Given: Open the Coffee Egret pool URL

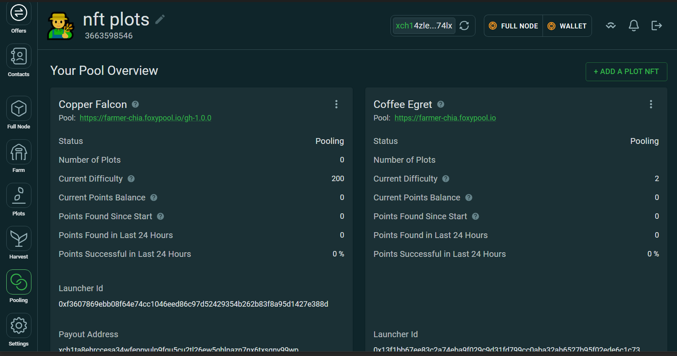Looking at the screenshot, I should tap(445, 118).
